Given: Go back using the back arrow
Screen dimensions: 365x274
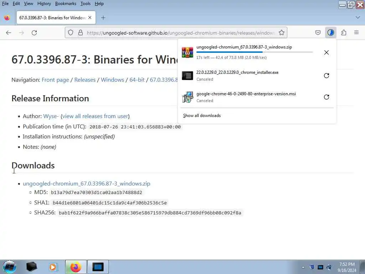Looking at the screenshot, I should (9, 33).
